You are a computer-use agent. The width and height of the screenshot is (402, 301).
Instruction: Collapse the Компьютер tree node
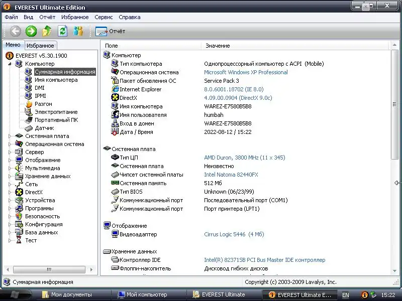tap(10, 64)
